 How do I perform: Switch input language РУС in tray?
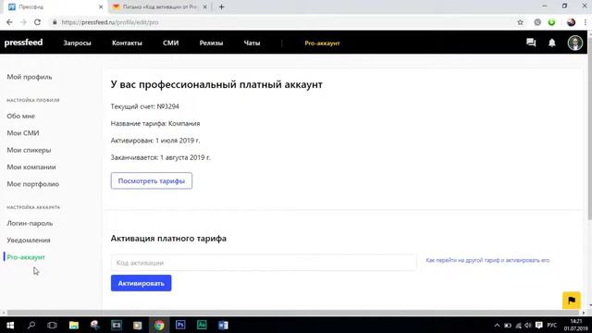coord(552,325)
